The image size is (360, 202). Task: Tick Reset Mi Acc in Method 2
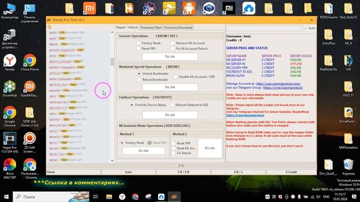174,148
